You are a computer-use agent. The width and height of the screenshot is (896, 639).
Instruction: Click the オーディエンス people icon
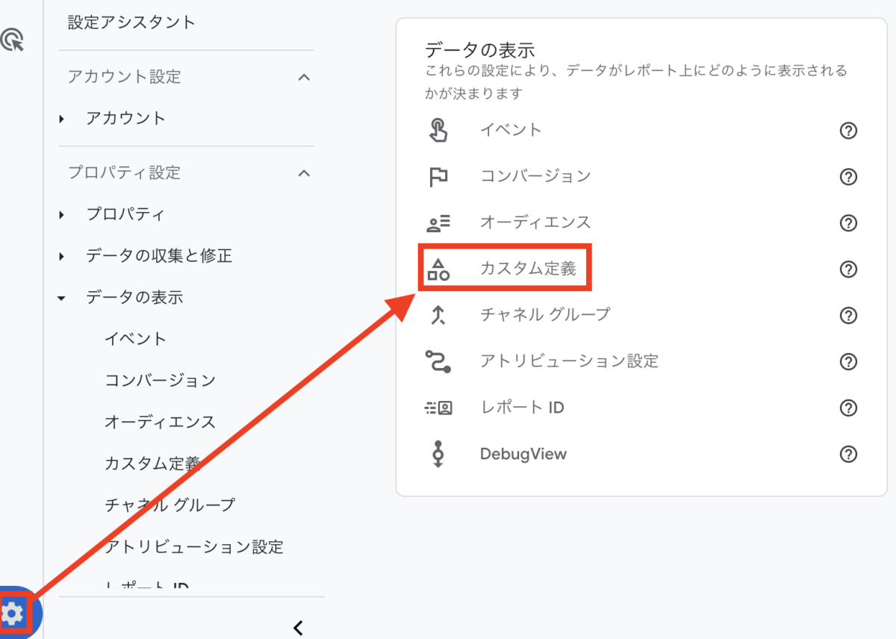pos(438,222)
